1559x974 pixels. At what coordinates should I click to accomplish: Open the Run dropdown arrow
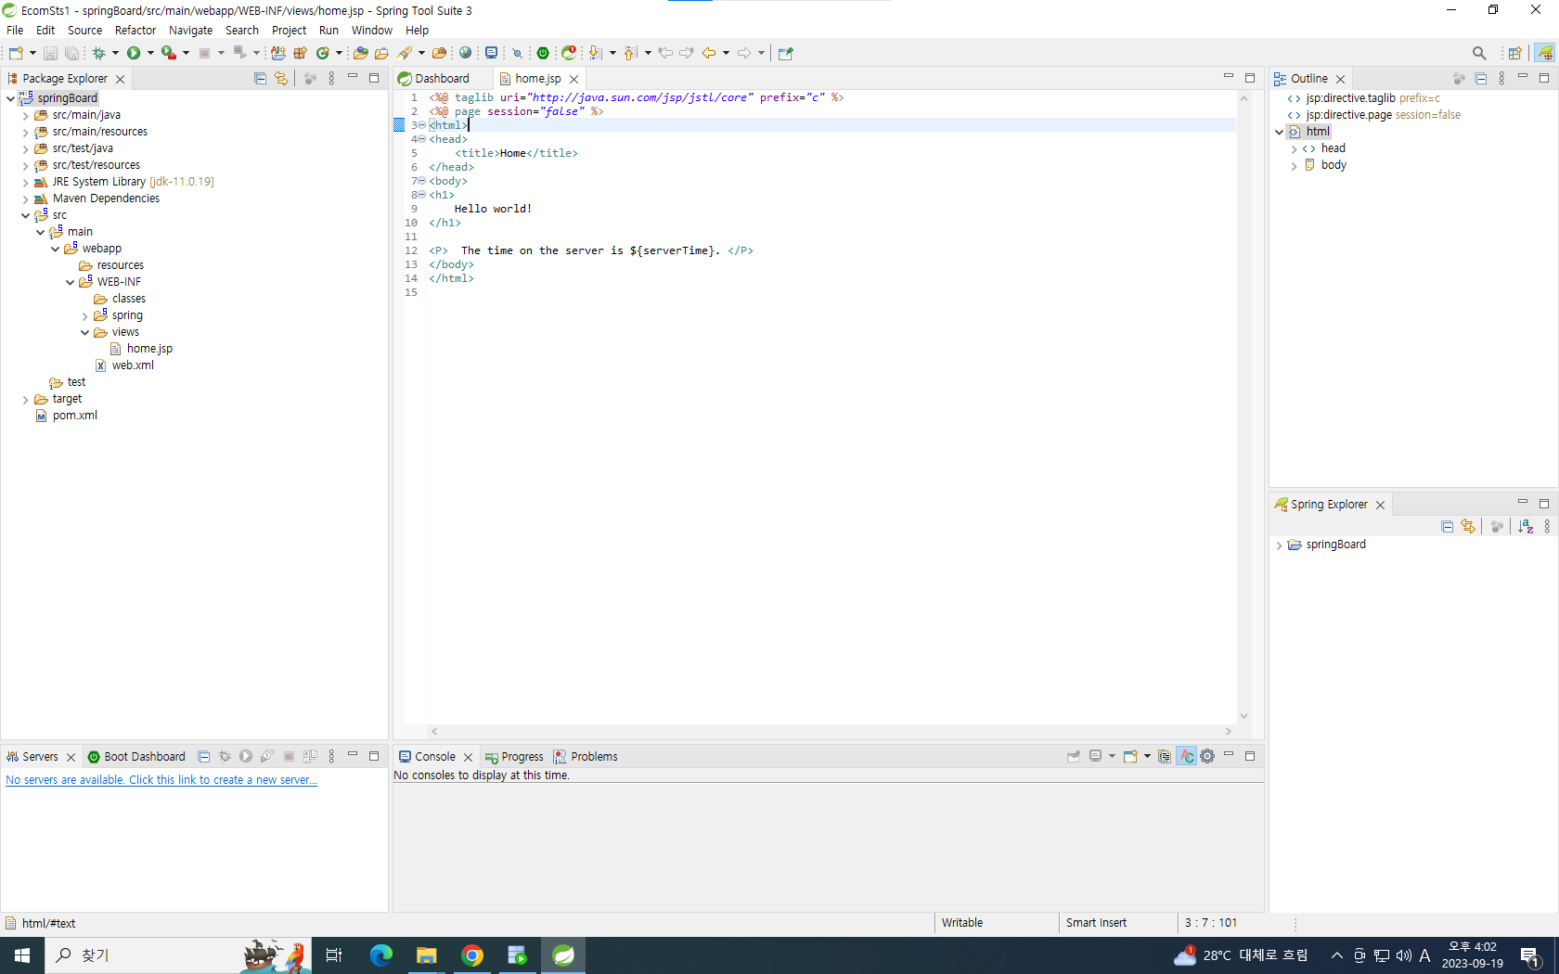pos(150,53)
